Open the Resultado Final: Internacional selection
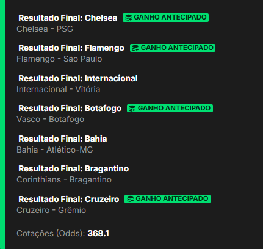The height and width of the screenshot is (249, 263). 78,79
